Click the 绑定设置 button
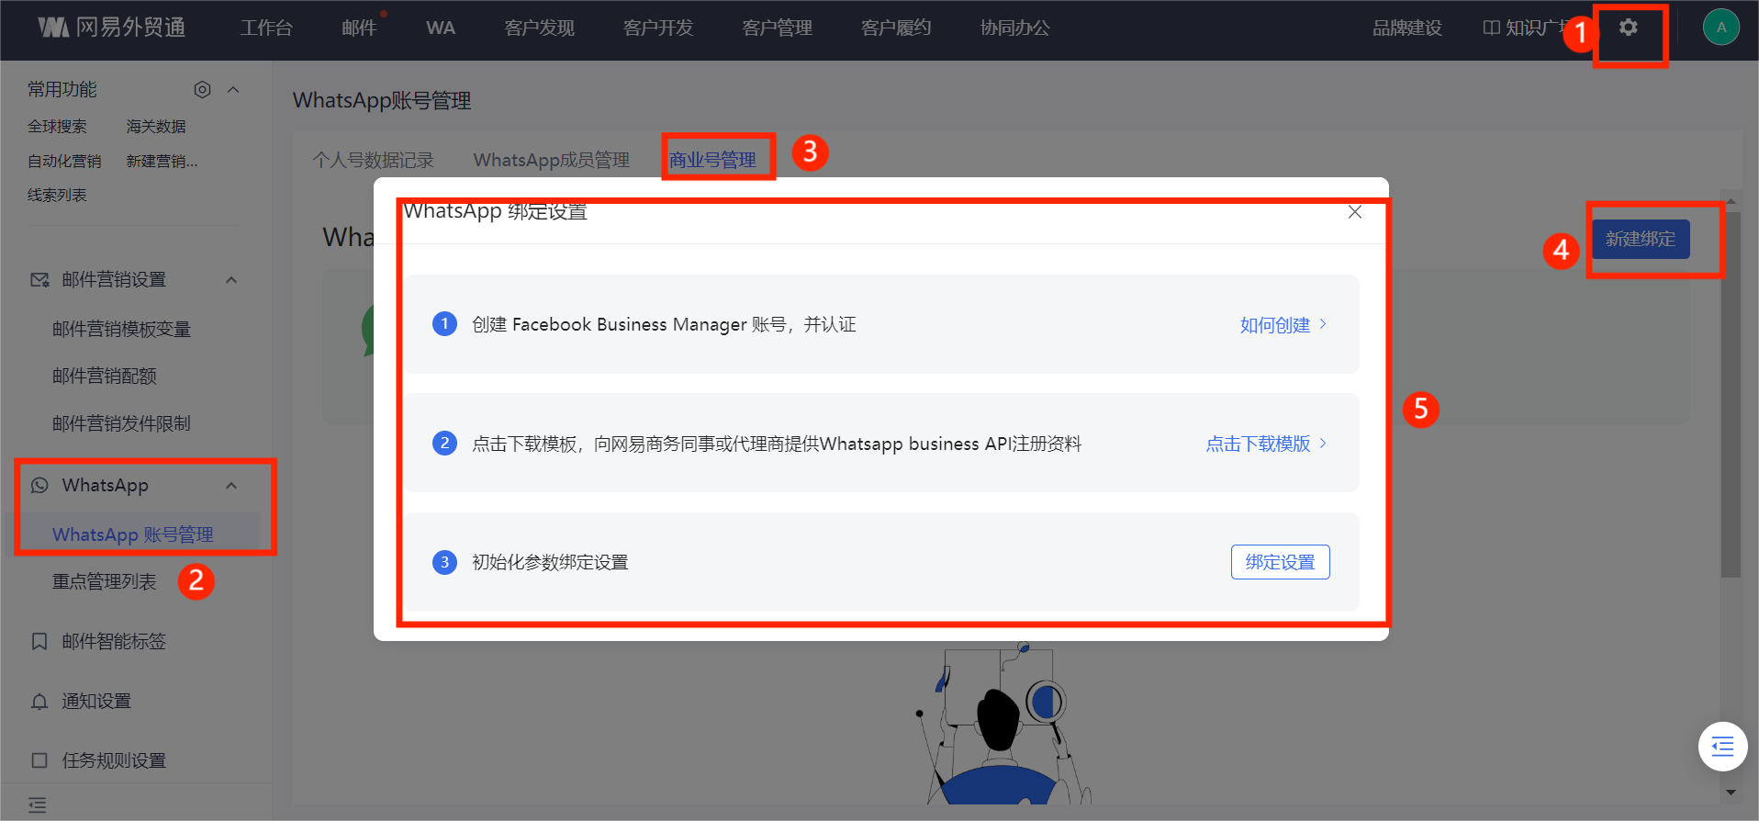The width and height of the screenshot is (1759, 821). tap(1280, 562)
